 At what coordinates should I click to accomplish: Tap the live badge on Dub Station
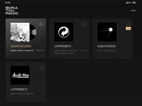tap(128, 28)
